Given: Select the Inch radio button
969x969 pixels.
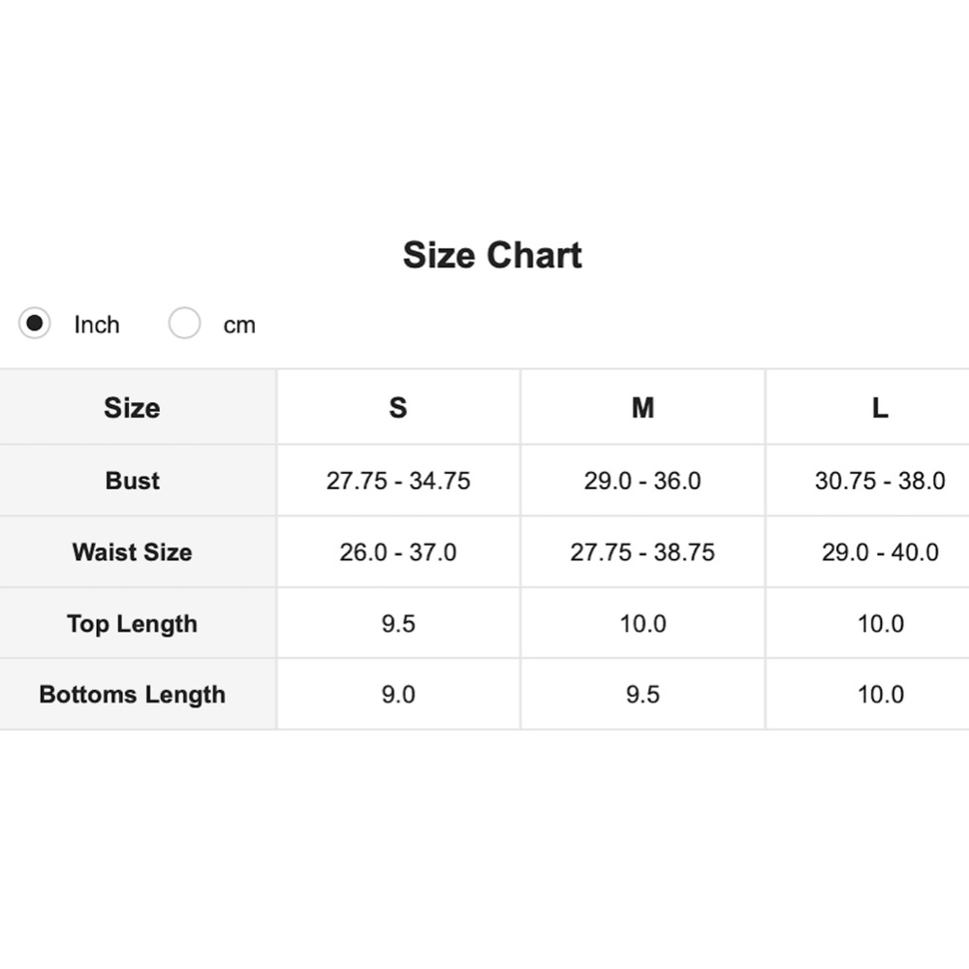Looking at the screenshot, I should tap(35, 323).
